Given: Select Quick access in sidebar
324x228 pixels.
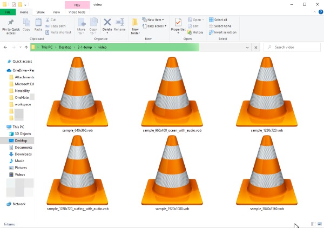Looking at the screenshot, I should [19, 62].
